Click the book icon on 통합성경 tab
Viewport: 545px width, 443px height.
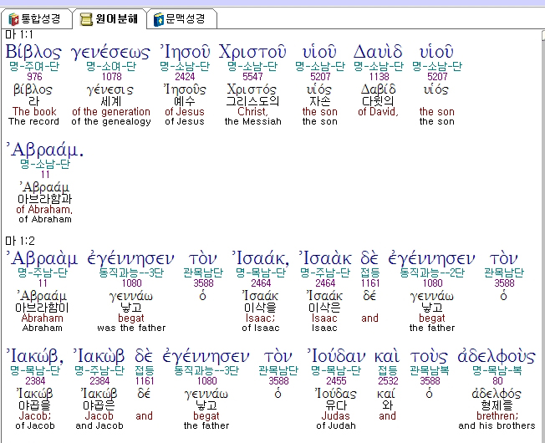coord(14,18)
